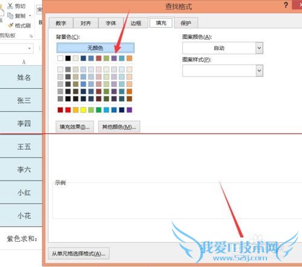Image resolution: width=302 pixels, height=267 pixels.
Task: Switch to the 字体 tab
Action: point(111,23)
